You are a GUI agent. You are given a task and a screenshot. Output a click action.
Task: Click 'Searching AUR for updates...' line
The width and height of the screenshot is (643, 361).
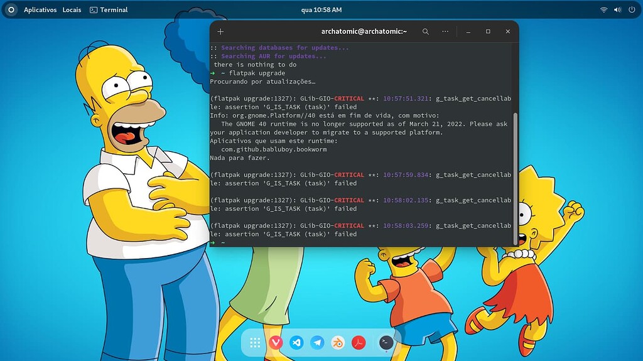274,57
